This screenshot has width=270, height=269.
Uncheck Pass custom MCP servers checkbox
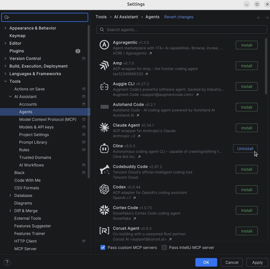(103, 247)
